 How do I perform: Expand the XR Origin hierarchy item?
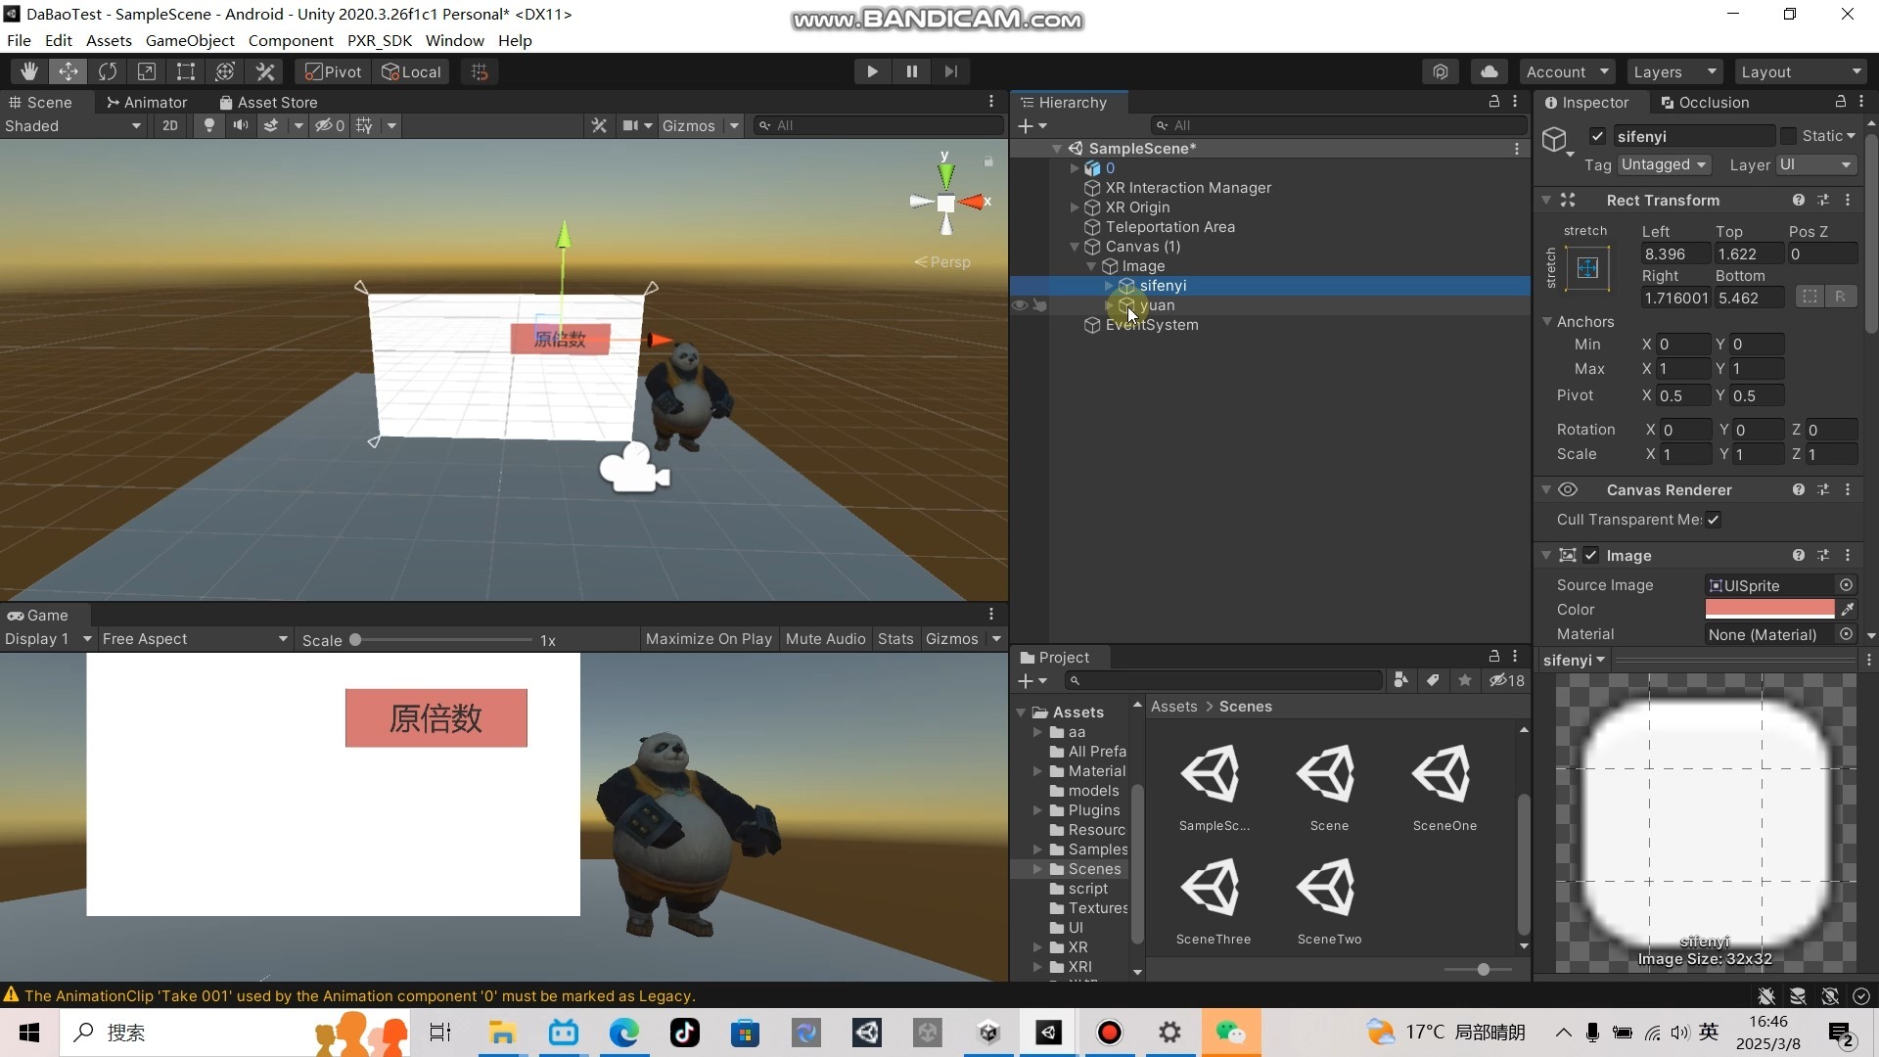click(1075, 207)
